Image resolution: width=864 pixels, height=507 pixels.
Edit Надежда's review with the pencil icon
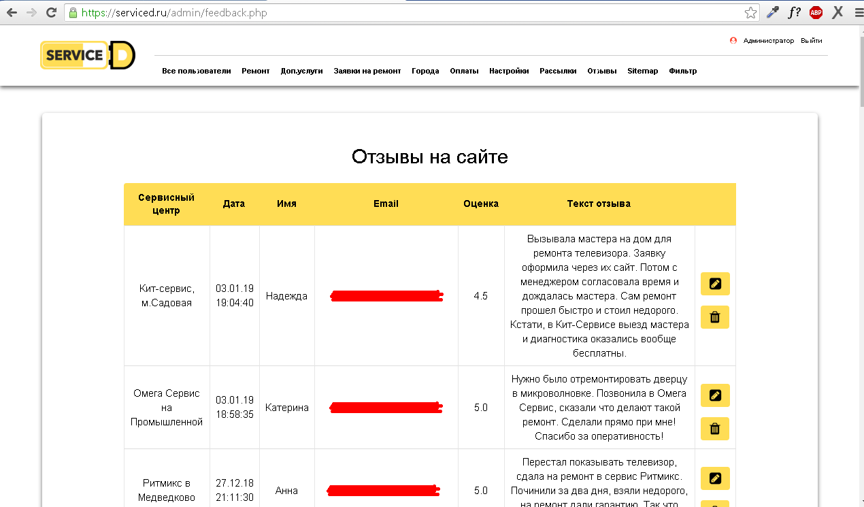click(715, 284)
